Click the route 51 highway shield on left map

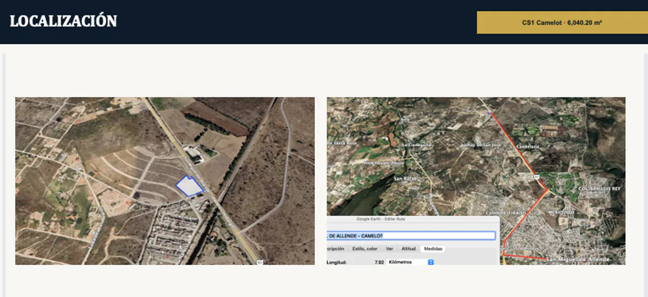pyautogui.click(x=260, y=262)
